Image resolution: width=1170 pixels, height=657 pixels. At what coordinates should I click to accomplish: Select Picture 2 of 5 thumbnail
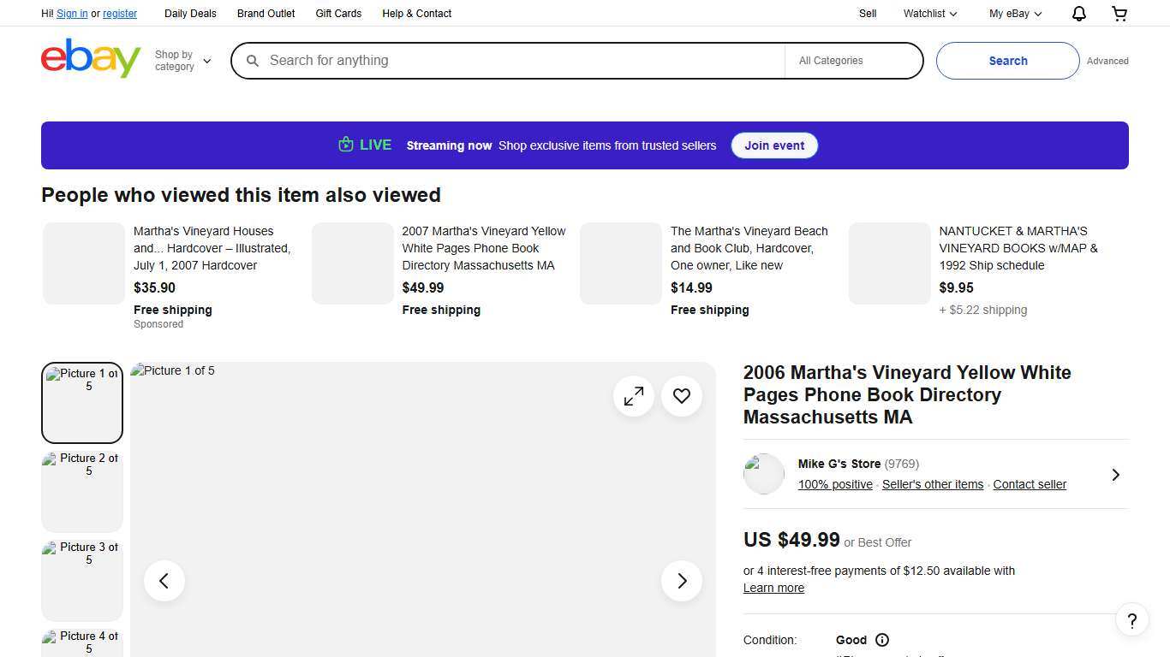coord(82,492)
